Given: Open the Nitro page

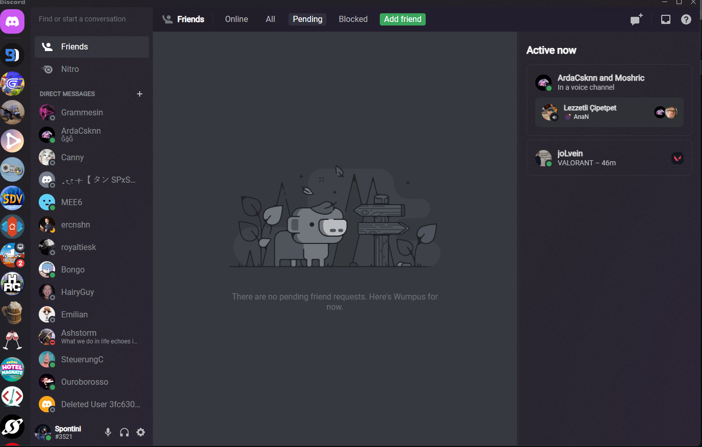Looking at the screenshot, I should (70, 69).
